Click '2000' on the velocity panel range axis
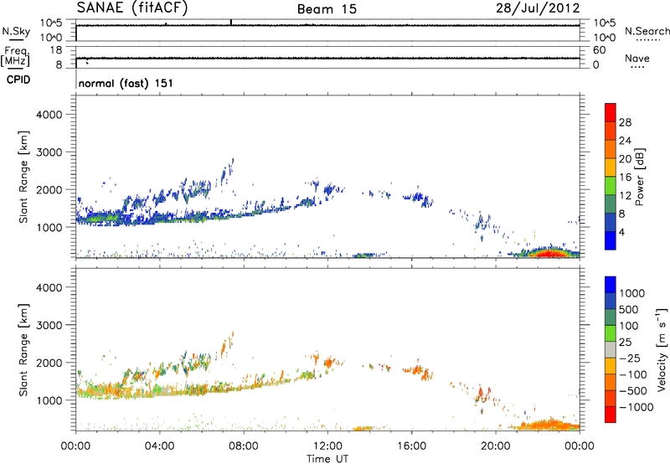 pyautogui.click(x=49, y=363)
